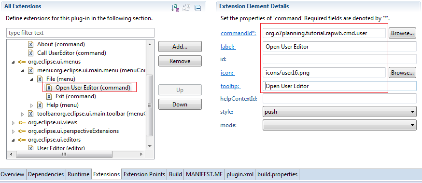Open the Dependencies tab

tap(46, 174)
